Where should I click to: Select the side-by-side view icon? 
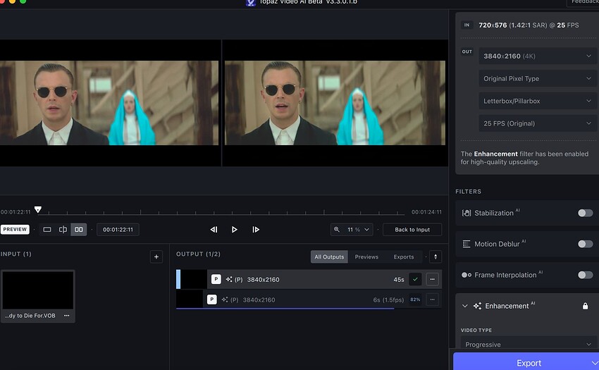pos(79,230)
